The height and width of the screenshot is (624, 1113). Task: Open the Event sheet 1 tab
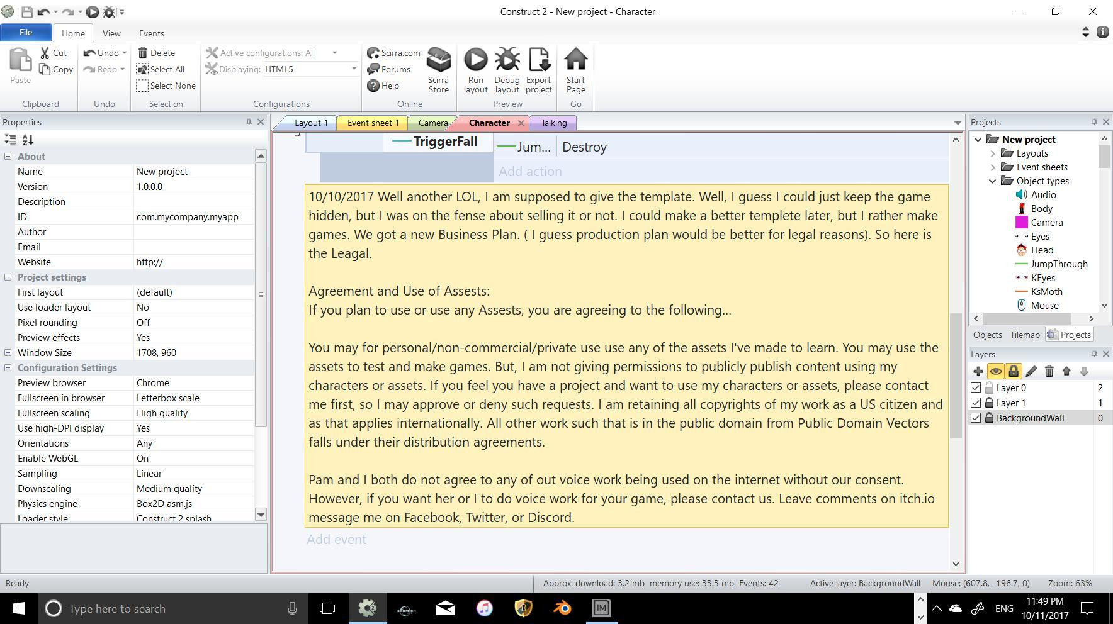coord(373,123)
